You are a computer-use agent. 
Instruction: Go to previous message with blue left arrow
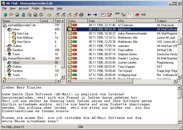pyautogui.click(x=89, y=15)
